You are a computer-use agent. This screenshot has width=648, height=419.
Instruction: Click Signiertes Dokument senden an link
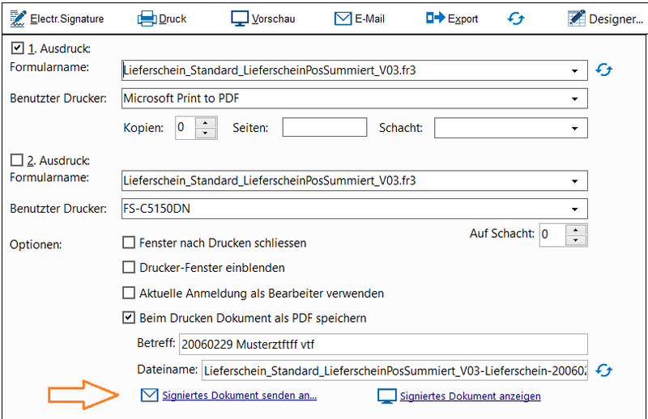pyautogui.click(x=239, y=396)
